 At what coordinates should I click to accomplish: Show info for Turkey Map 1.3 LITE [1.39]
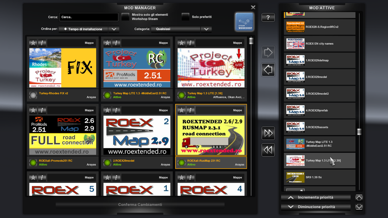coord(190,43)
